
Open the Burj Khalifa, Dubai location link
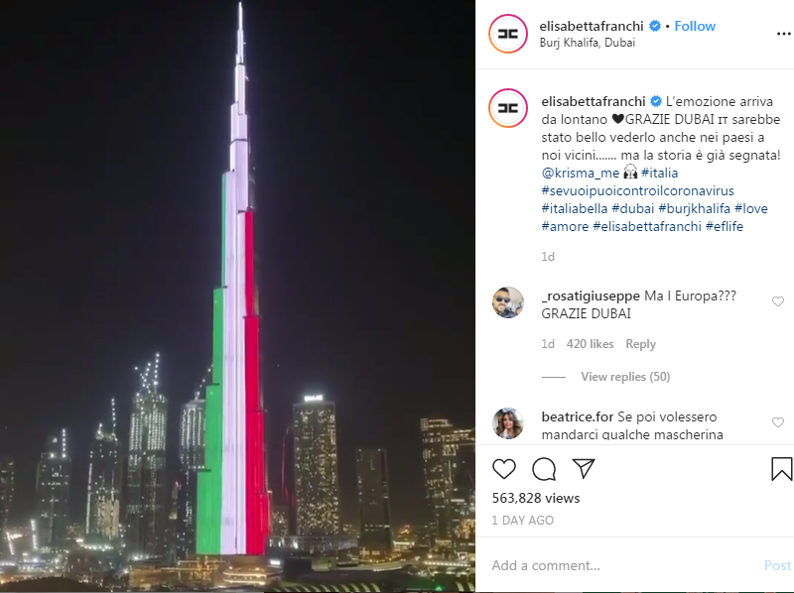pos(588,43)
